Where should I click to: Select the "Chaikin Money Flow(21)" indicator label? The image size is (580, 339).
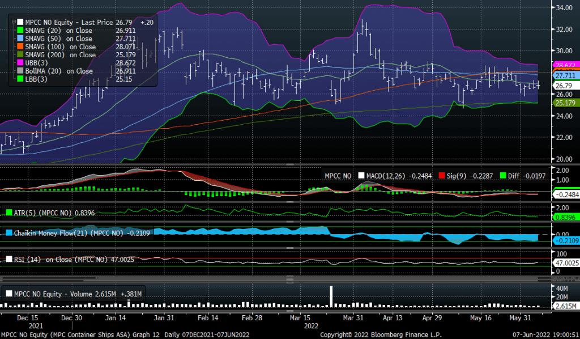click(51, 233)
